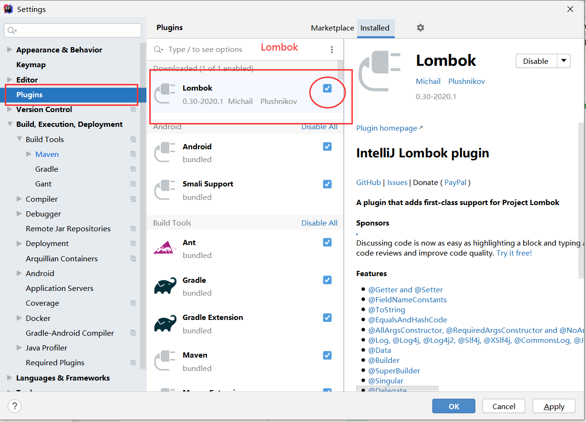Expand the Compiler node
Image resolution: width=586 pixels, height=422 pixels.
(x=19, y=199)
